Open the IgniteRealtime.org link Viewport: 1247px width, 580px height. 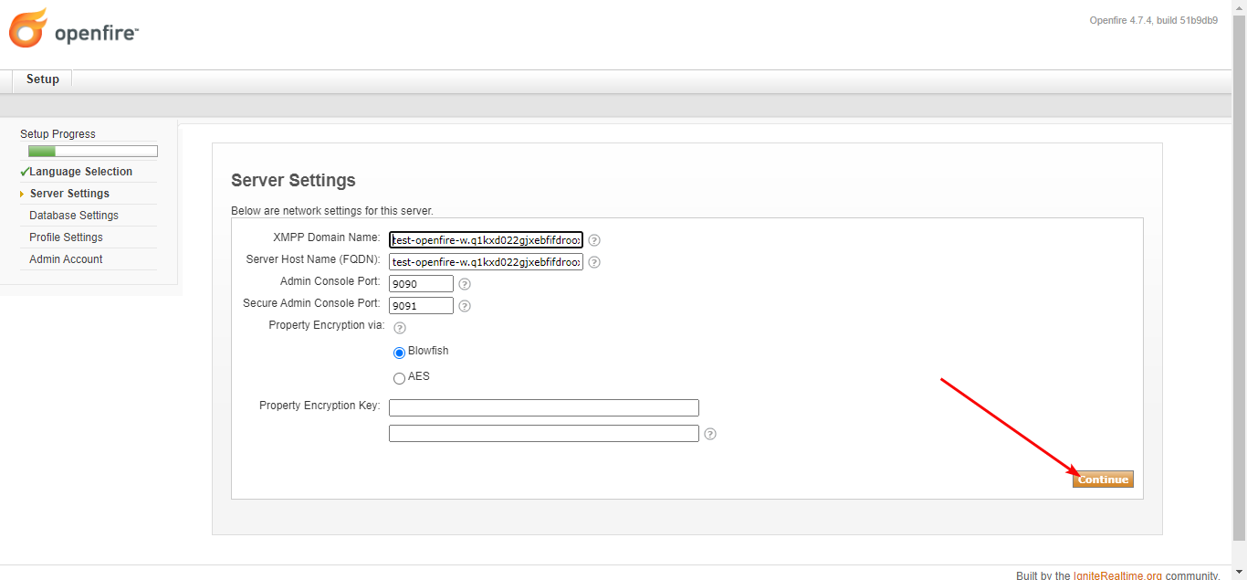(x=1117, y=575)
